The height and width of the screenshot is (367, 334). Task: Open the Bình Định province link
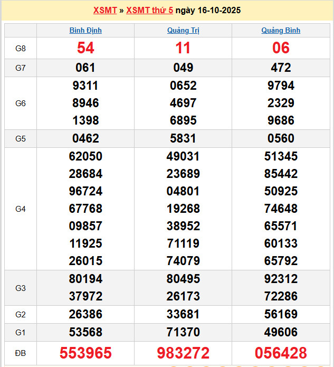(85, 30)
